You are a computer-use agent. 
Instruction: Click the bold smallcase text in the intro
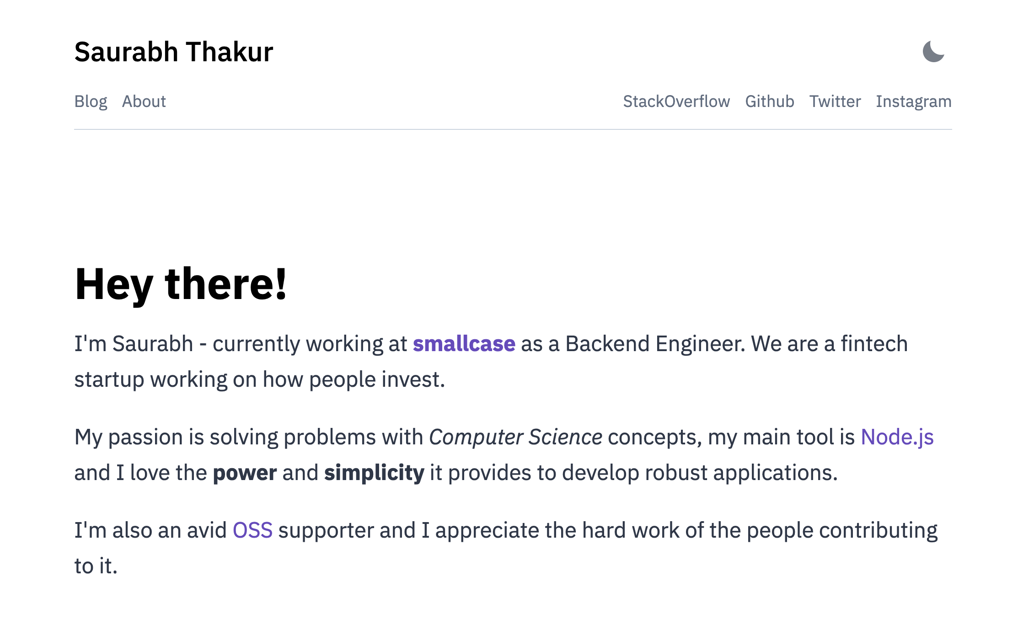coord(464,343)
